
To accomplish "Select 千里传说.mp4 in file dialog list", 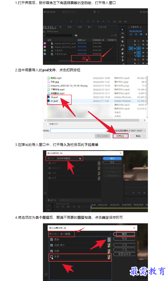I will 57,89.
